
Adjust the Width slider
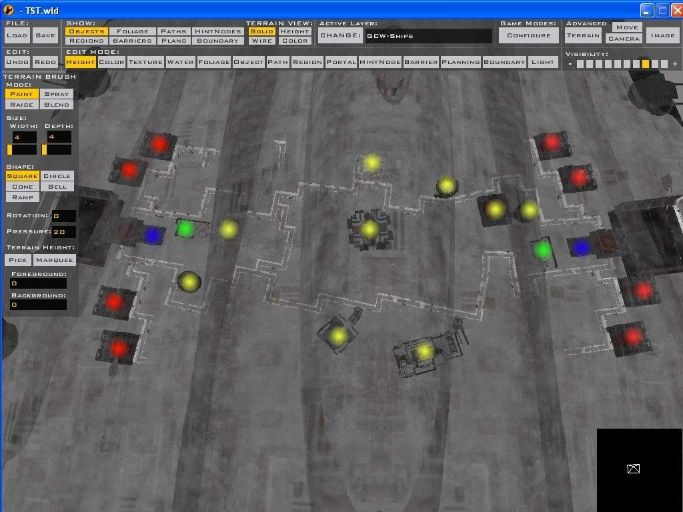(x=22, y=150)
